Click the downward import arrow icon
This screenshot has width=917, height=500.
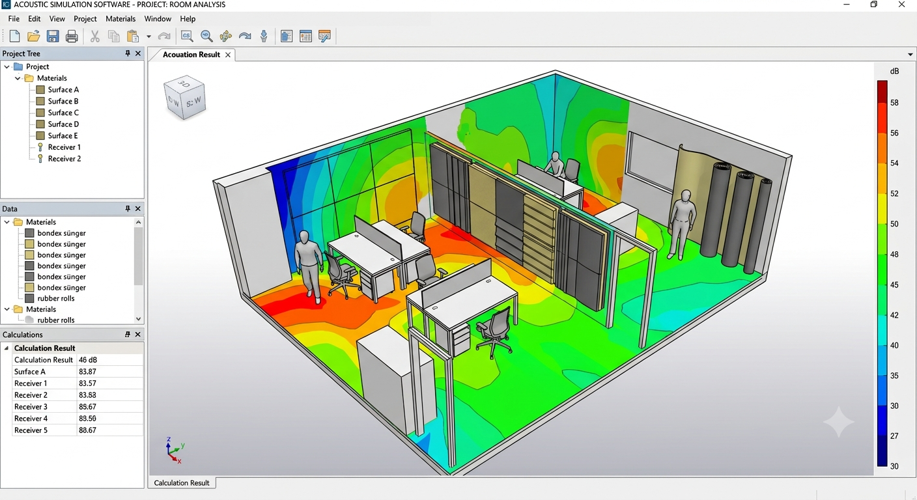click(264, 36)
